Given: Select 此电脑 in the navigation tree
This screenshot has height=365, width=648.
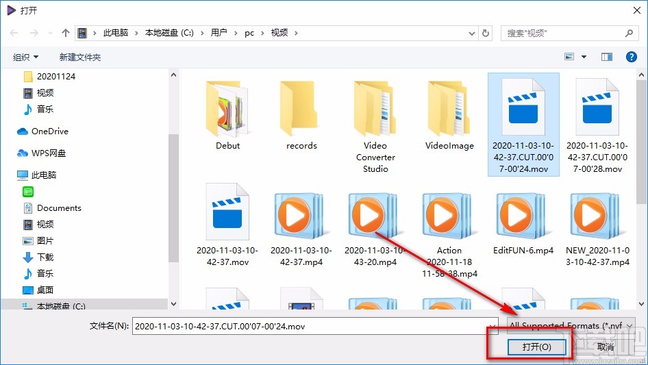Looking at the screenshot, I should 36,175.
